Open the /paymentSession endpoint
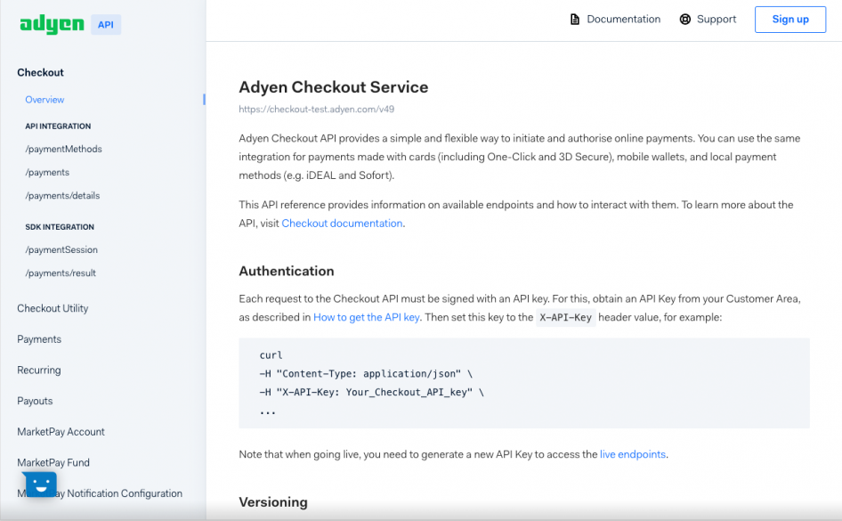 click(61, 249)
